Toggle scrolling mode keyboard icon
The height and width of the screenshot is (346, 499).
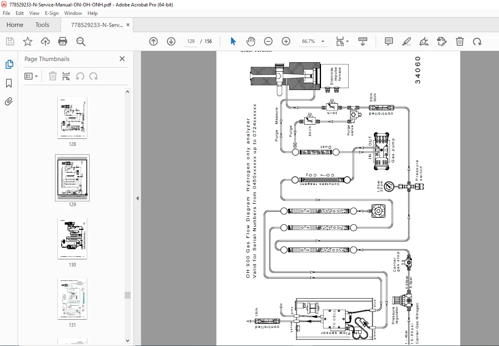tap(363, 41)
